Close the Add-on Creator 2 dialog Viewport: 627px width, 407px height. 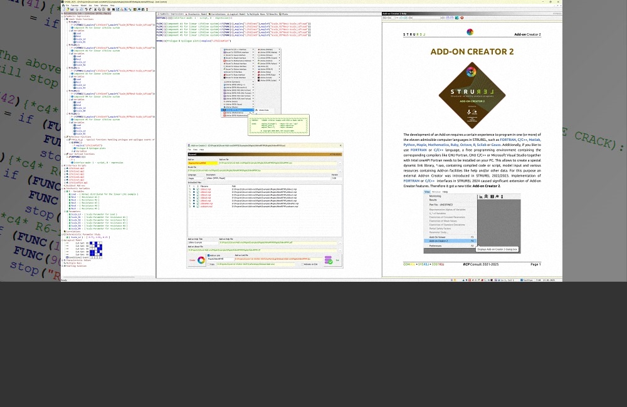click(340, 146)
